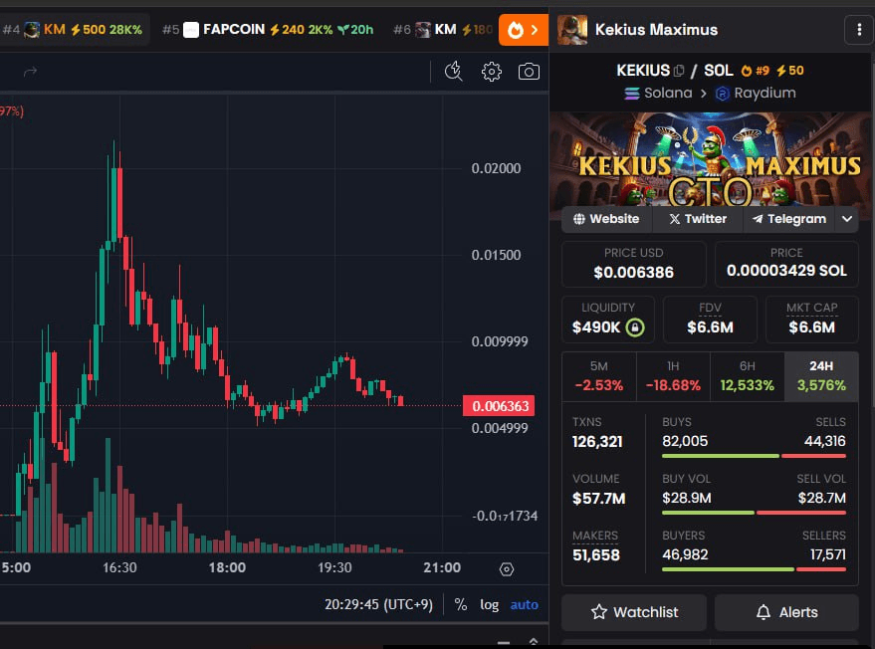The height and width of the screenshot is (649, 875).
Task: Add token to Watchlist
Action: tap(634, 612)
